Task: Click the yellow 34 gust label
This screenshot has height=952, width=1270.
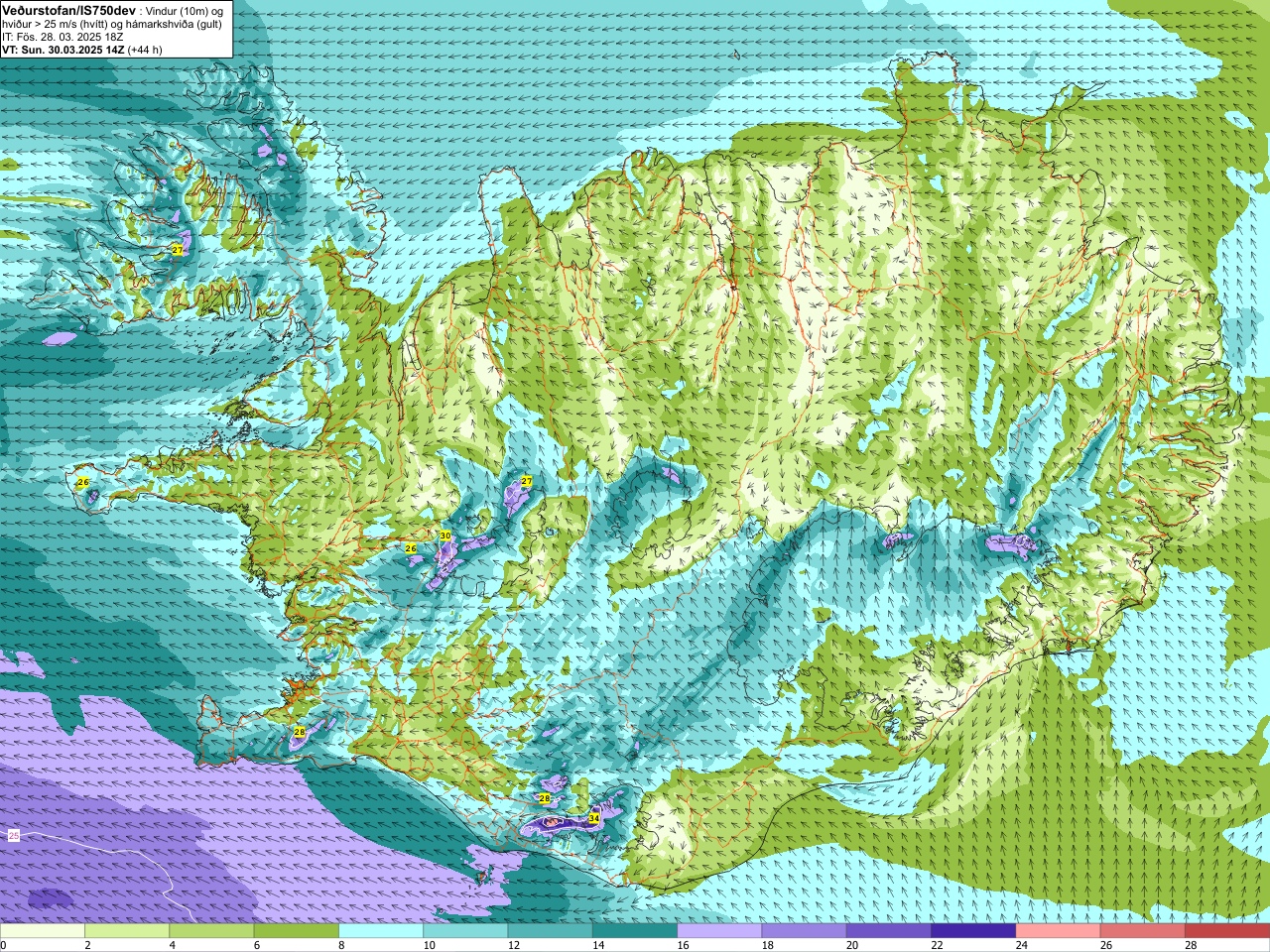Action: pos(593,818)
